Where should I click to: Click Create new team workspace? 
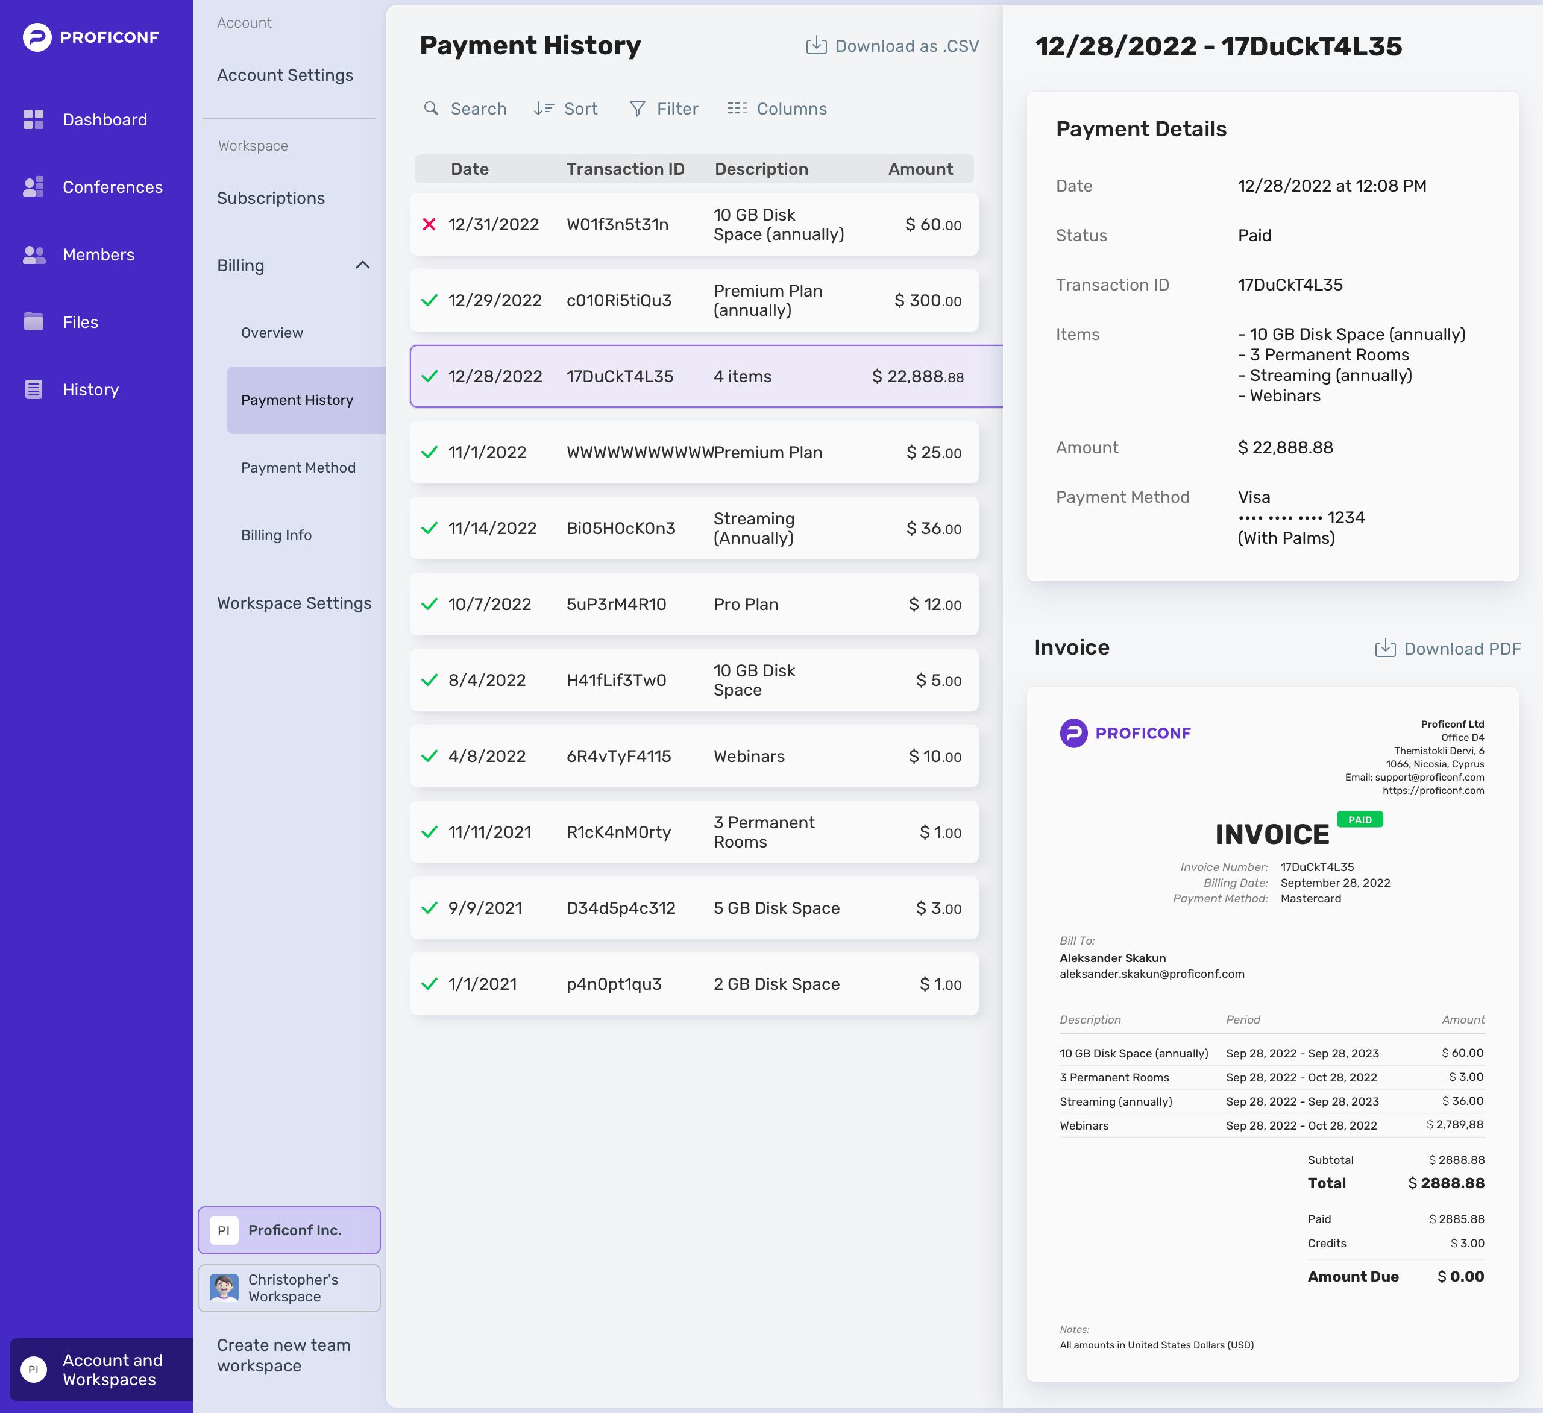pyautogui.click(x=284, y=1356)
